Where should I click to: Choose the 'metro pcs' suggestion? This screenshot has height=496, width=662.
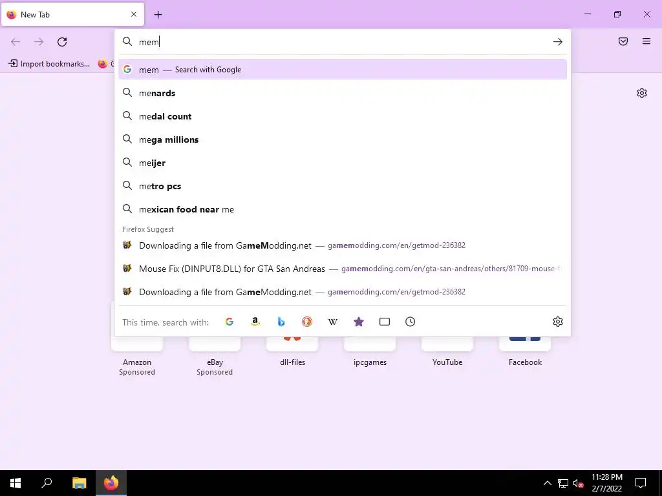coord(343,186)
